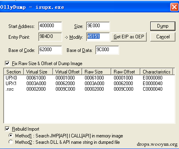Focus the Start Address input field
Screen dimensions: 179x149
[x=50, y=26]
